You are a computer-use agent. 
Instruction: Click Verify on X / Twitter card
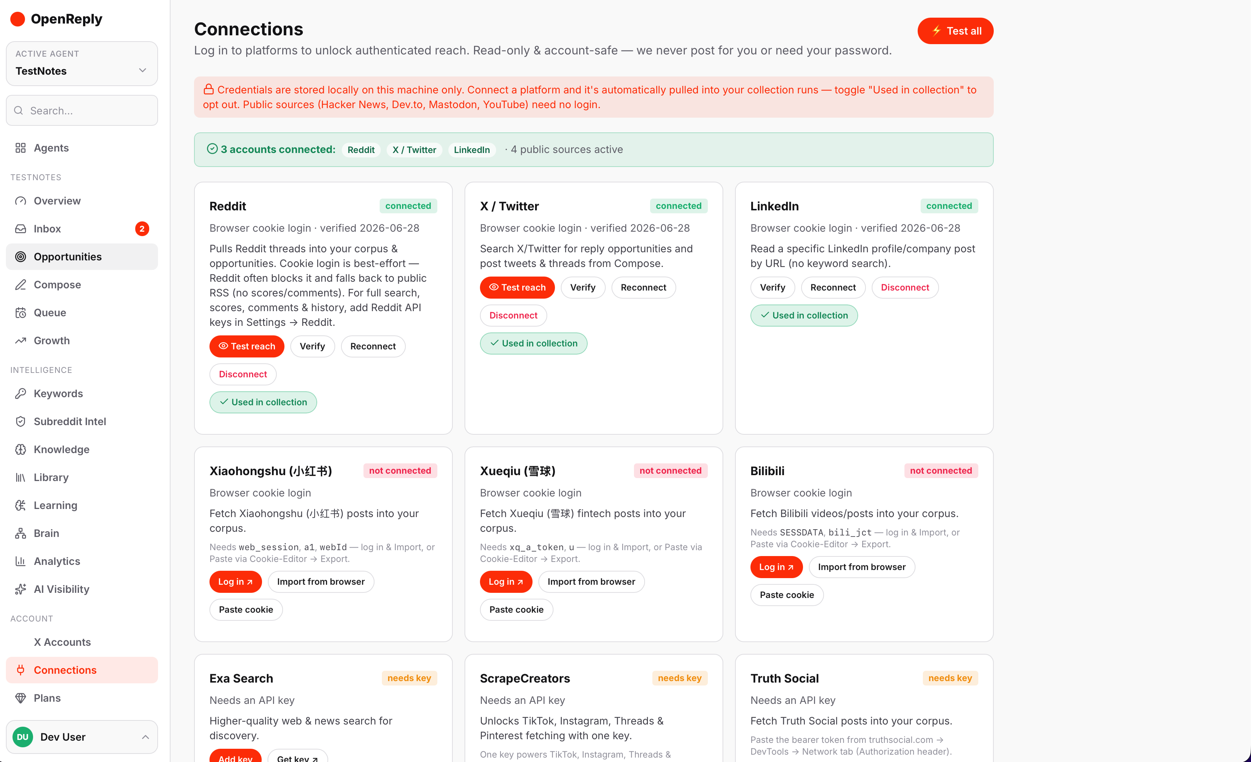click(583, 288)
